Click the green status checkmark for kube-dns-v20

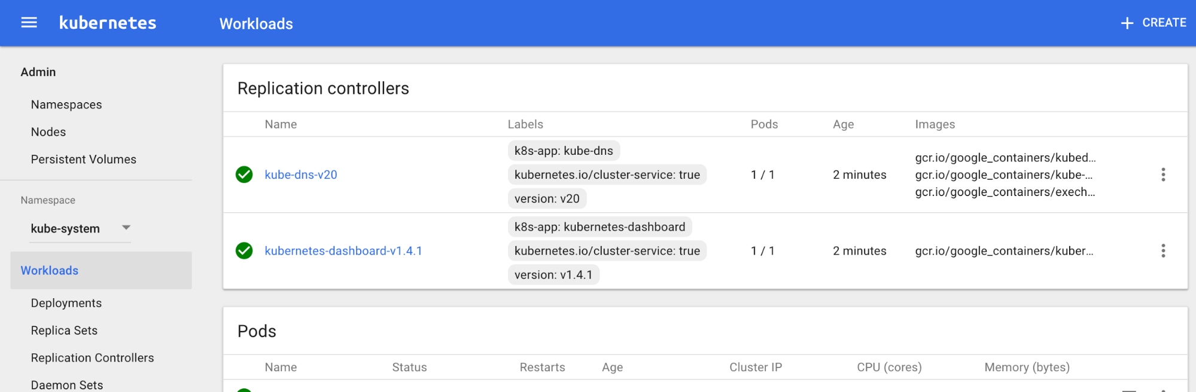[244, 174]
